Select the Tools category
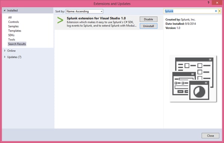Image resolution: width=224 pixels, height=143 pixels. (x=12, y=39)
